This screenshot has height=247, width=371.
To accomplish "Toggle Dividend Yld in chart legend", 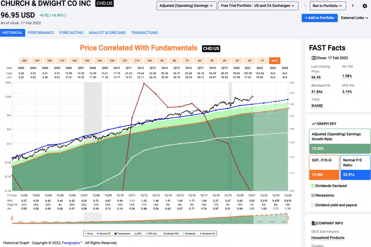I will click(x=207, y=234).
